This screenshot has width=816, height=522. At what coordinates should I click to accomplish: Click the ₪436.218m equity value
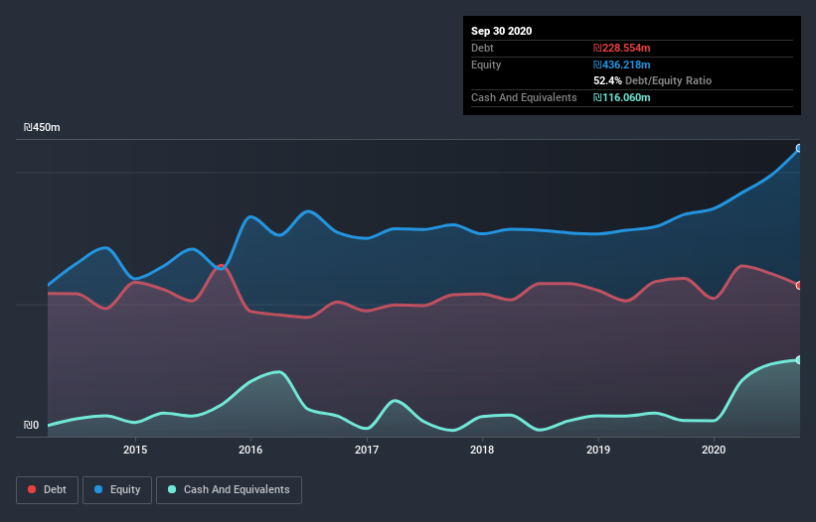[x=622, y=65]
